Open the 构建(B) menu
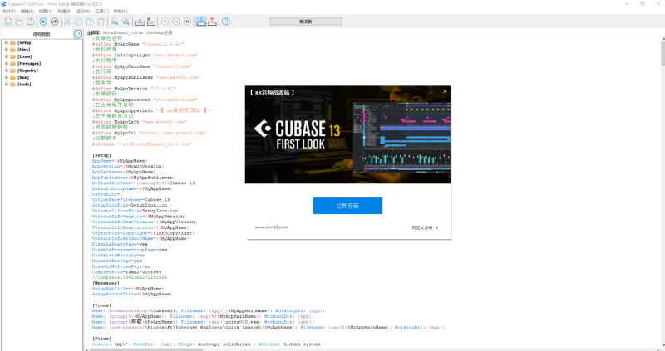Image resolution: width=665 pixels, height=351 pixels. (x=65, y=12)
